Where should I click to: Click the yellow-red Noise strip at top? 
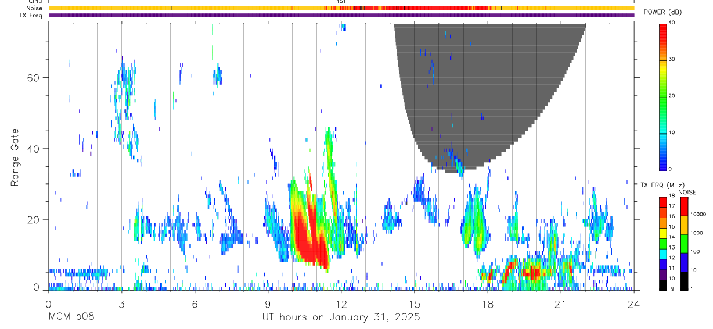coord(341,8)
